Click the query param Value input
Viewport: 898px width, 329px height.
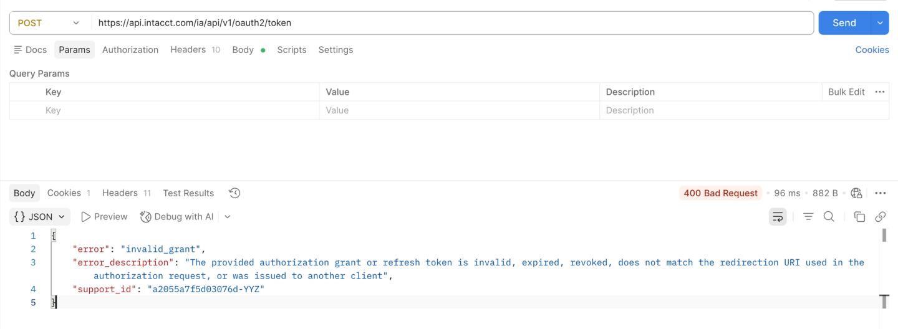460,110
